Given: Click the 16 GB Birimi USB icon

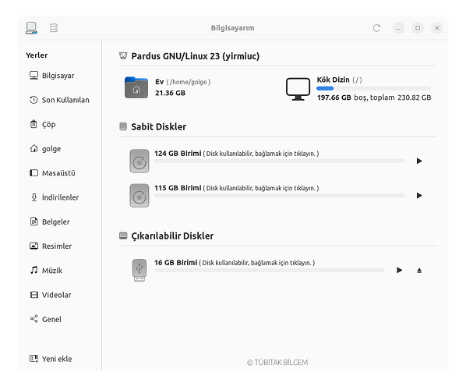Looking at the screenshot, I should pos(139,270).
